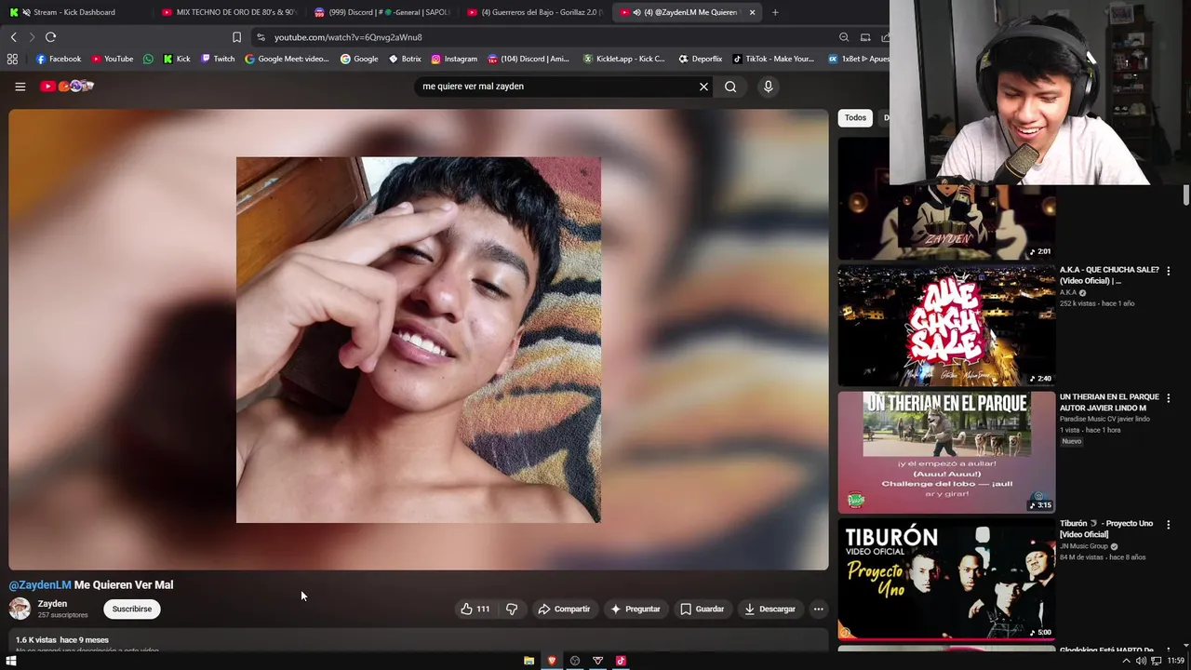
Task: Switch to the Discord General tab
Action: click(381, 12)
